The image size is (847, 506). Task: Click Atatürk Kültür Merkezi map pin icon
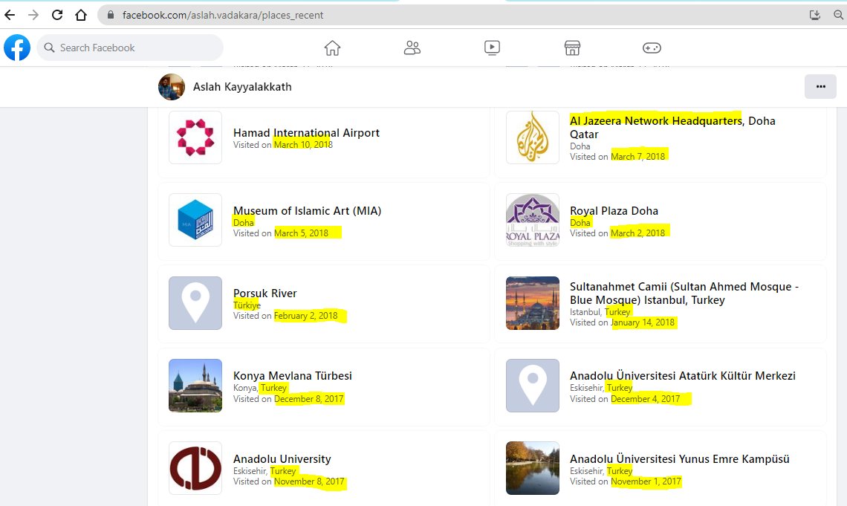[x=533, y=386]
